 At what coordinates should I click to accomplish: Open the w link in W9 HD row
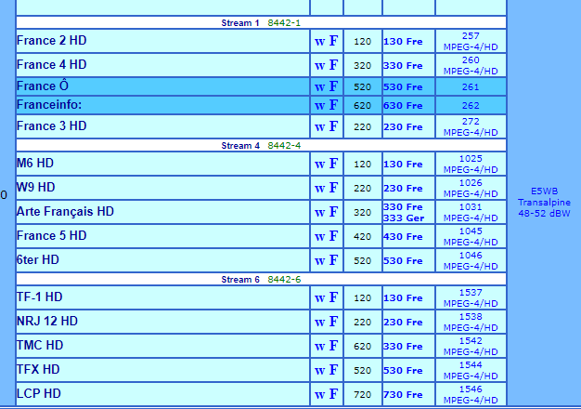320,189
